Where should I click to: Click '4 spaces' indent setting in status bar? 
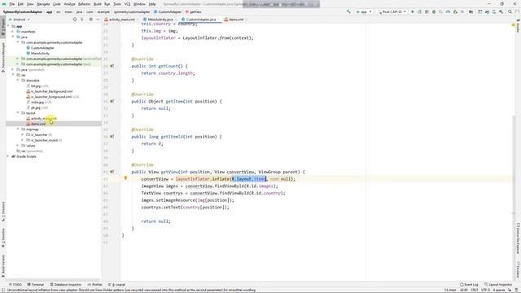499,290
